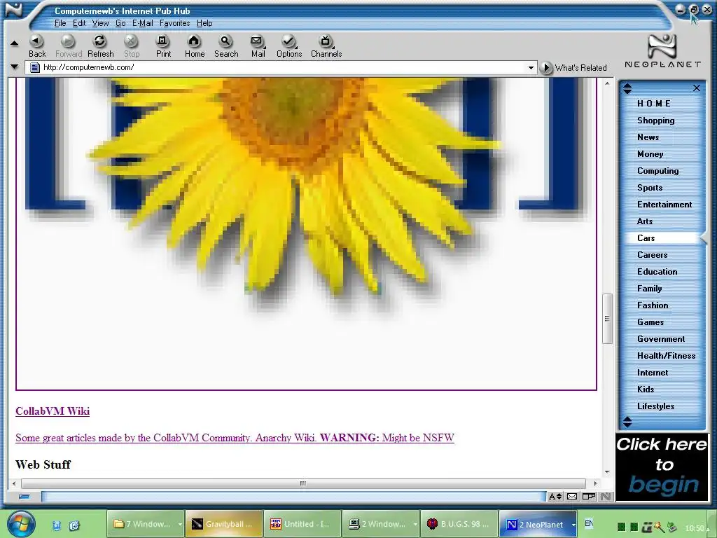Click the Refresh toolbar icon
717x538 pixels.
pos(100,46)
